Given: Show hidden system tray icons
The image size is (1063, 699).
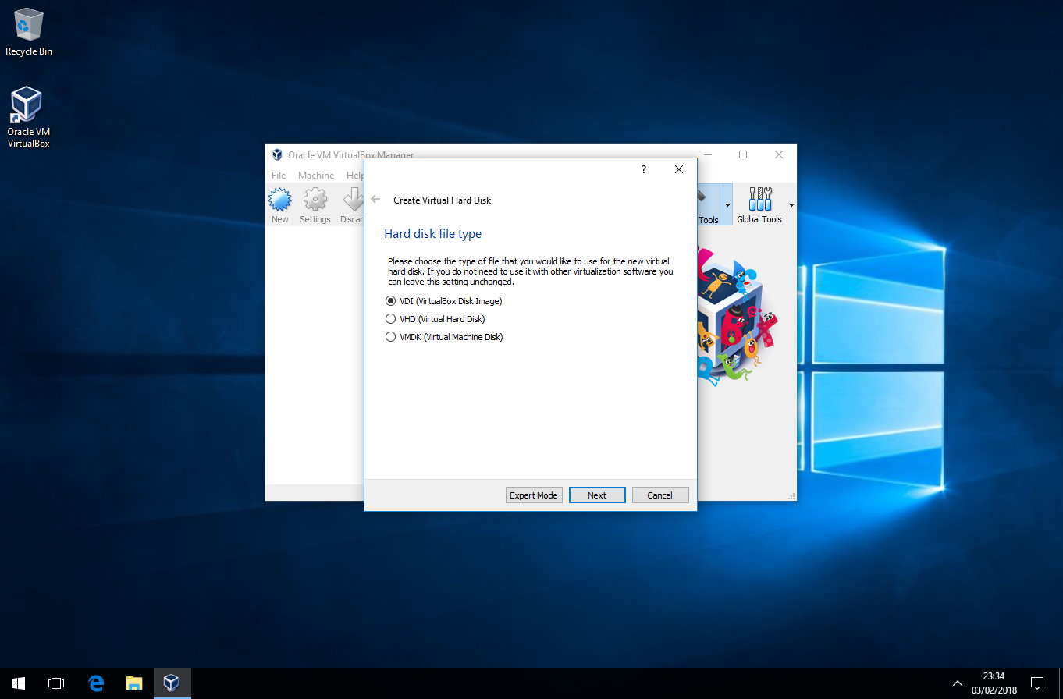Looking at the screenshot, I should pos(958,683).
